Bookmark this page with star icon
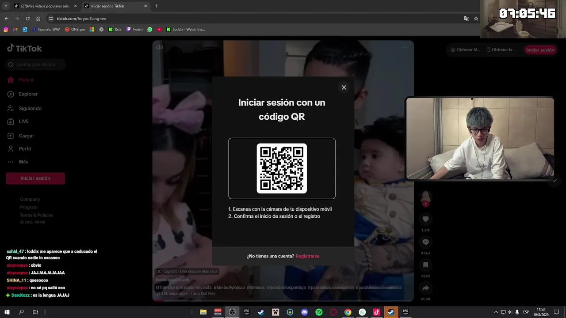This screenshot has height=318, width=566. 476,19
